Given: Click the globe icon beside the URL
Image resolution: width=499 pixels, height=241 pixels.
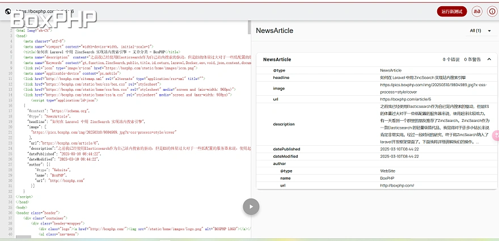Looking at the screenshot, I should [x=8, y=11].
